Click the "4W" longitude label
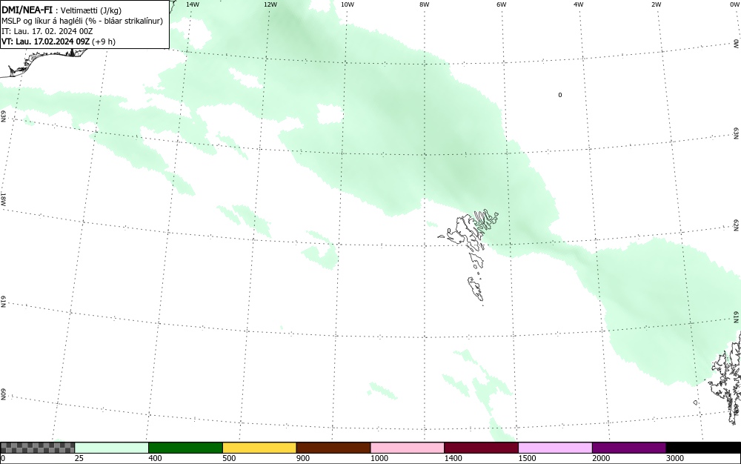 click(x=579, y=4)
